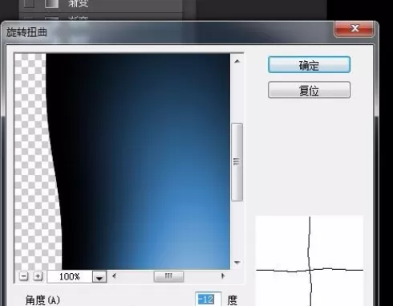Toggle the 渐变 checkbox behind the dialog
Screen dimensions: 393x306
[29, 3]
